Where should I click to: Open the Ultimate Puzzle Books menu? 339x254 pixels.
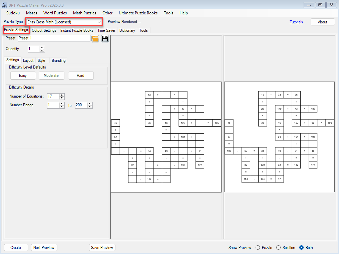click(138, 13)
